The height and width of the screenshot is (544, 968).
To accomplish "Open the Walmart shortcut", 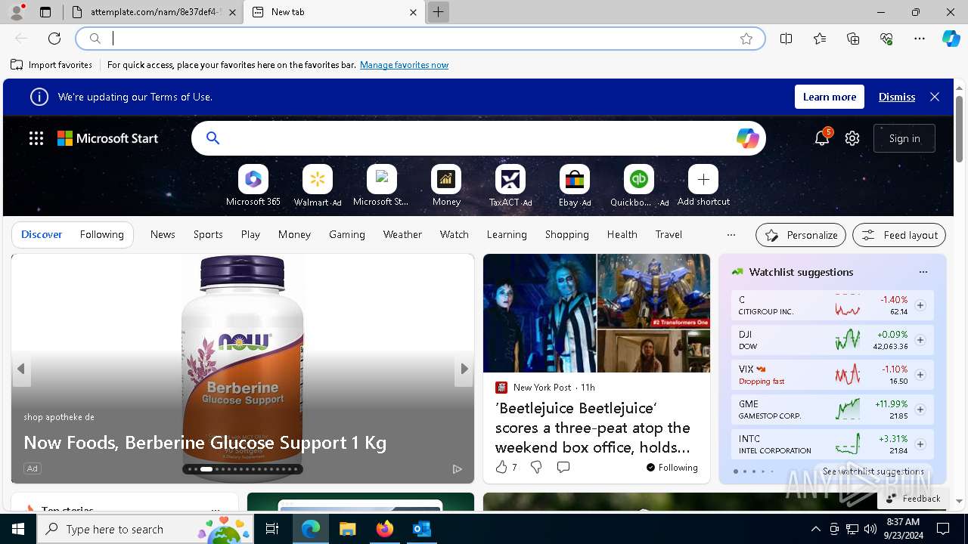I will point(318,186).
